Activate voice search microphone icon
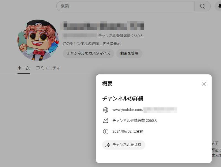 219,6
